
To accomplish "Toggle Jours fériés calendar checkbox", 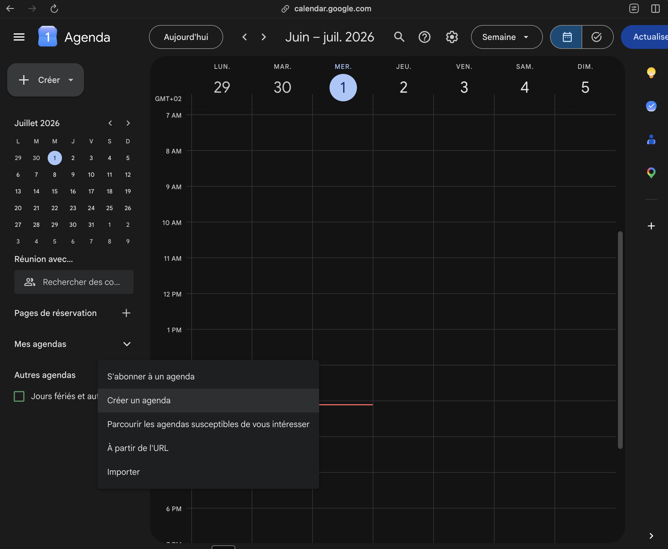I will [x=19, y=396].
